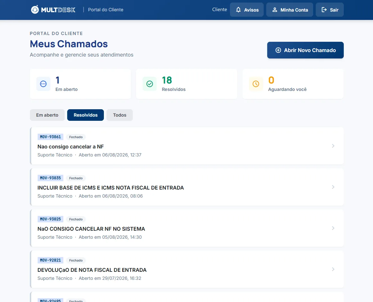This screenshot has height=302, width=373.
Task: Click the 18 Resolvidos summary card
Action: pyautogui.click(x=186, y=84)
